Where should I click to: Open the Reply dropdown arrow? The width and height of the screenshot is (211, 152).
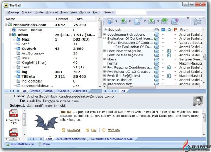[x=158, y=21]
